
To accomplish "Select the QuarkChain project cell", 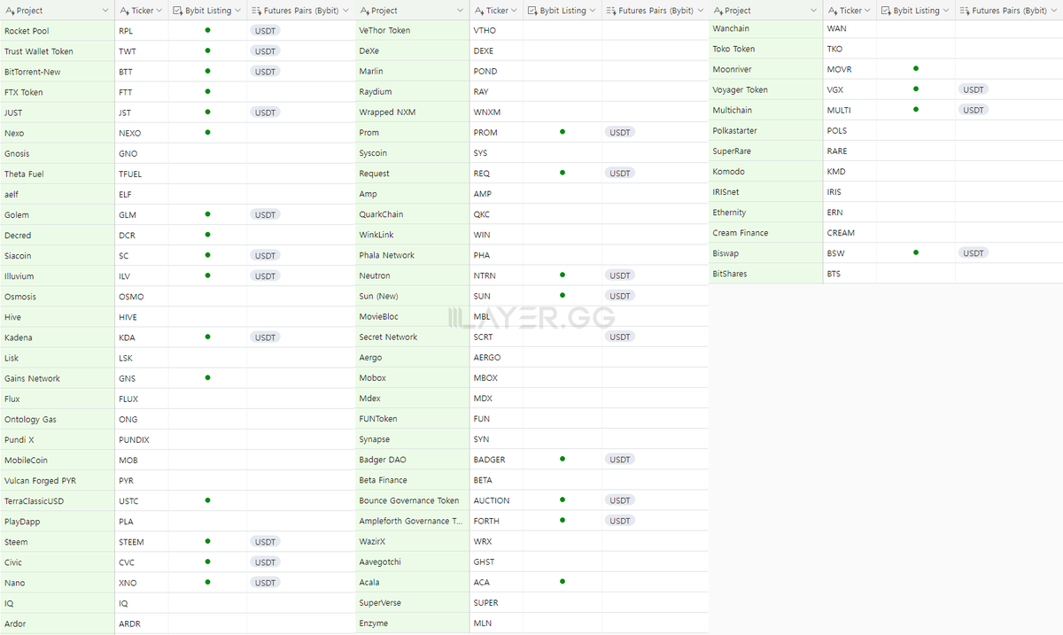I will point(412,214).
